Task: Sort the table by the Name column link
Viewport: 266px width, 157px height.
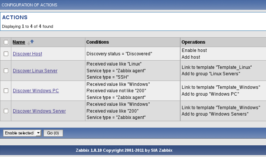Action: click(19, 42)
